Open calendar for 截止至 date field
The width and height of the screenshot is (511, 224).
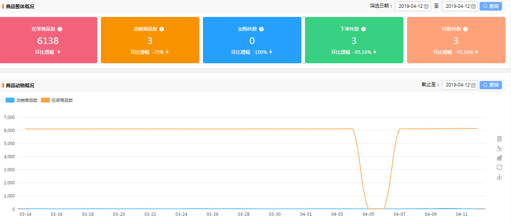(473, 85)
